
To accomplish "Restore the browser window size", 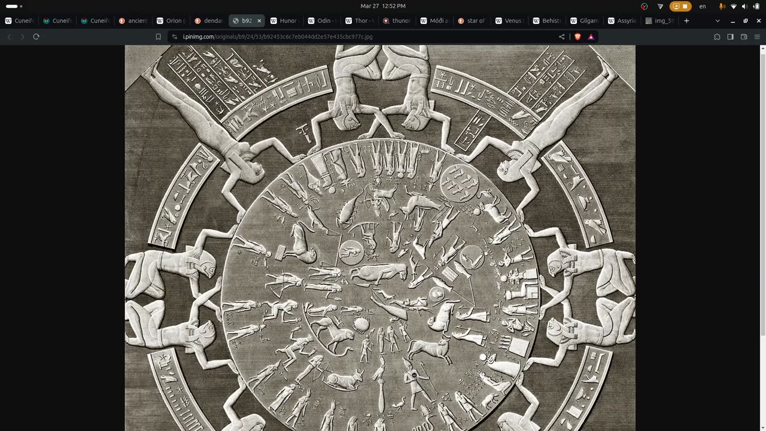I will 746,20.
